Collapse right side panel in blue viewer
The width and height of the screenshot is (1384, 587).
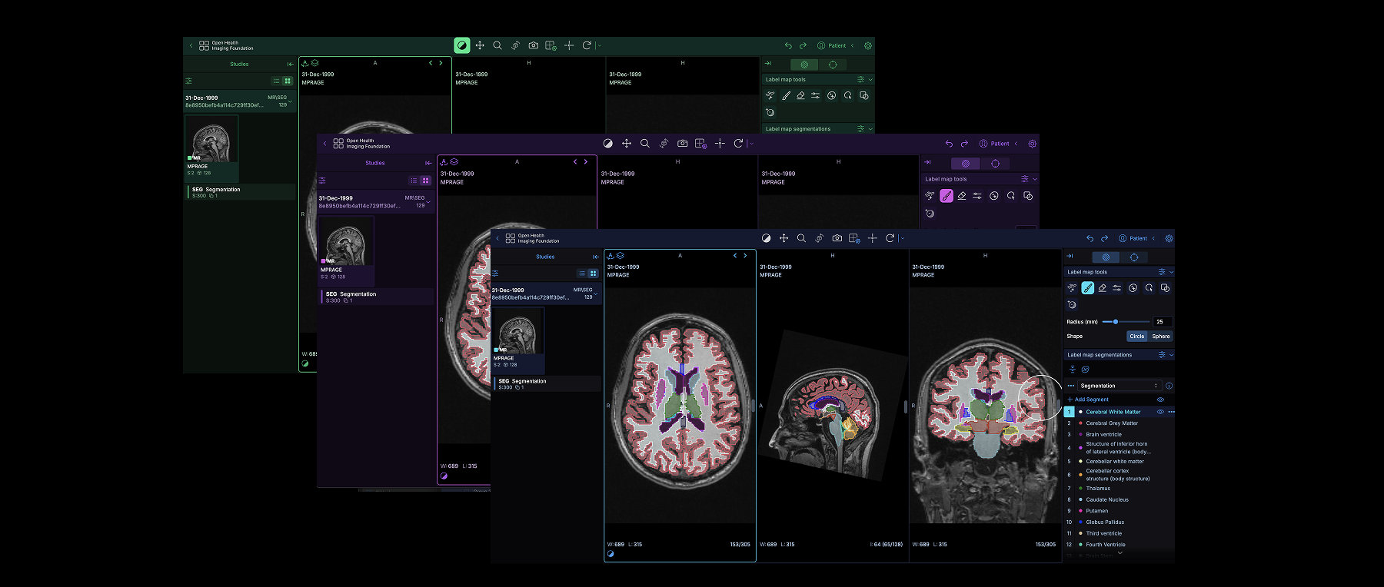1070,257
